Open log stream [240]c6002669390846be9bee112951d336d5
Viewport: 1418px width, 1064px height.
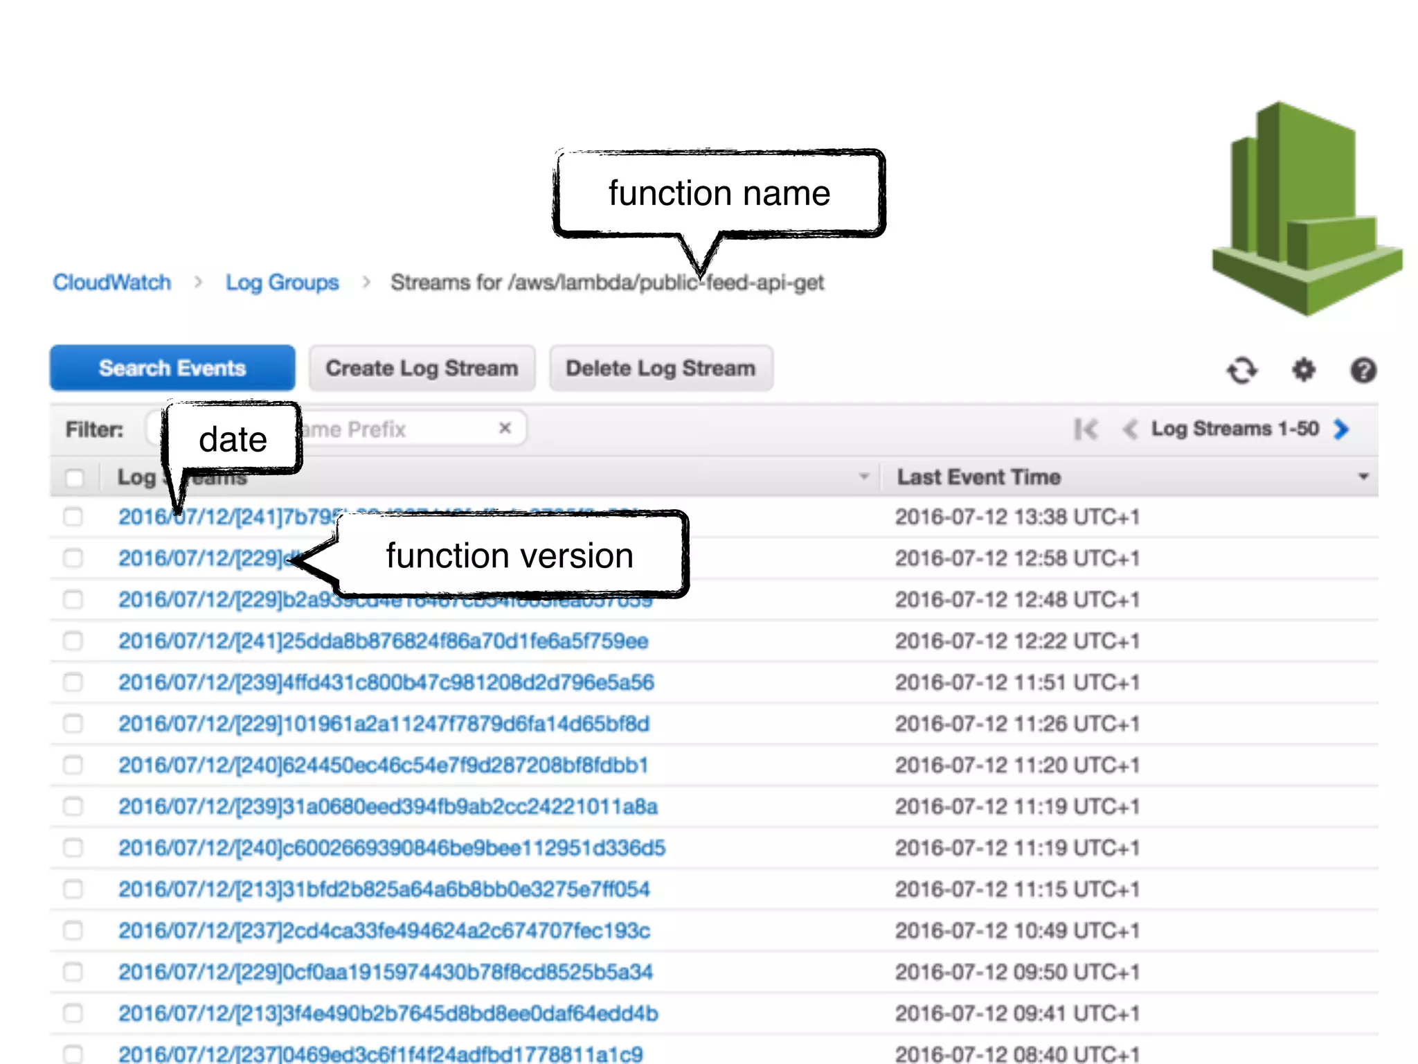(392, 848)
